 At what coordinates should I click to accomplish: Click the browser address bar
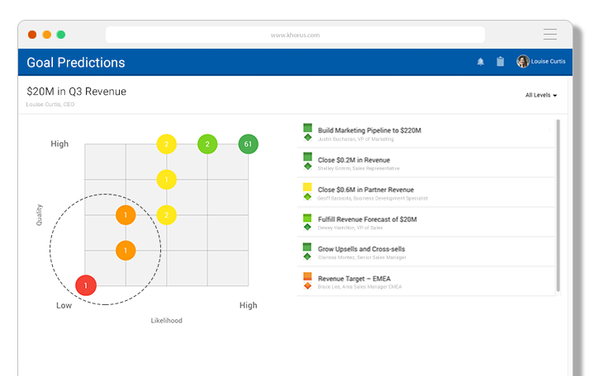tap(295, 35)
